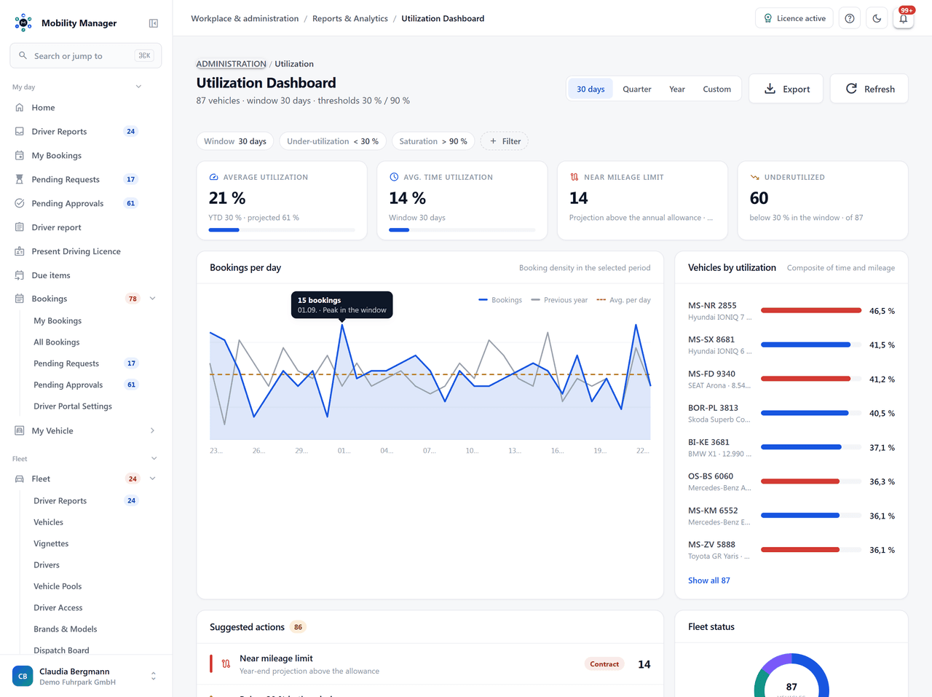Image resolution: width=932 pixels, height=697 pixels.
Task: Collapse the Fleet section header chevron
Action: pos(154,459)
